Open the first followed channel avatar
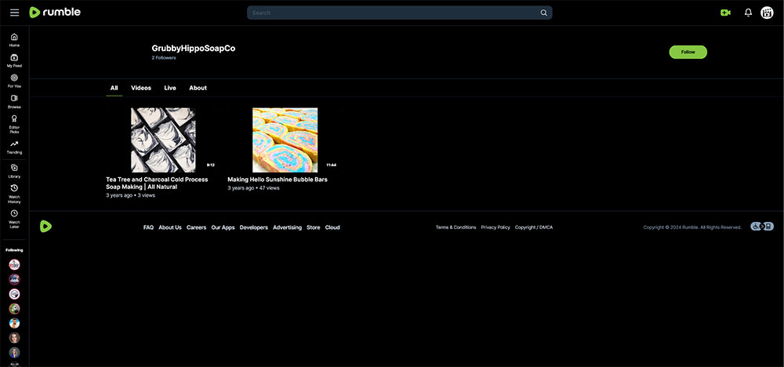 (14, 264)
